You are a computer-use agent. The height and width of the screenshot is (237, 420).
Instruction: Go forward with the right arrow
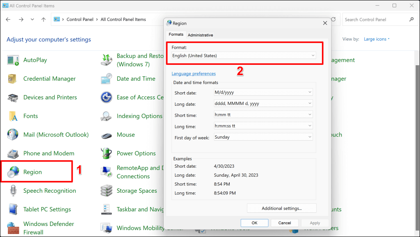tap(21, 19)
